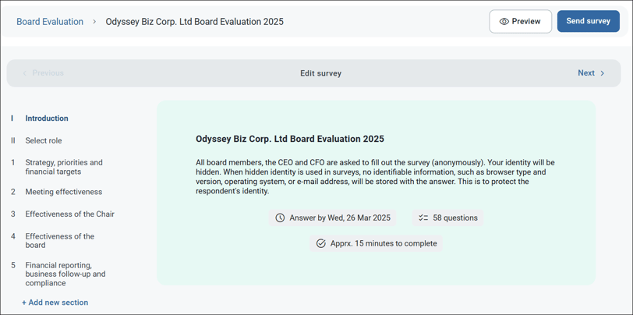Open Strategy, priorities and financial targets section
The image size is (633, 315).
click(64, 167)
